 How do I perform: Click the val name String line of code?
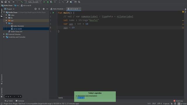[x=81, y=20]
